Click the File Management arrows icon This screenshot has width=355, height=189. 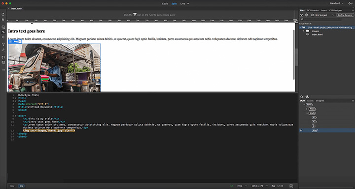[3, 20]
